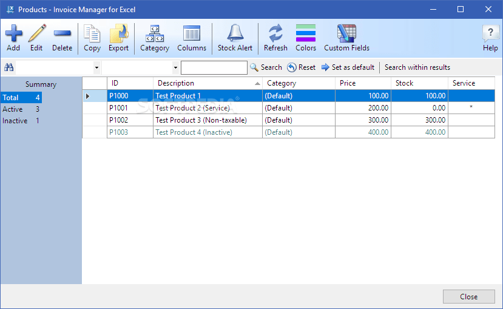Click the service asterisk cell for P1001
The height and width of the screenshot is (309, 503).
pos(471,108)
